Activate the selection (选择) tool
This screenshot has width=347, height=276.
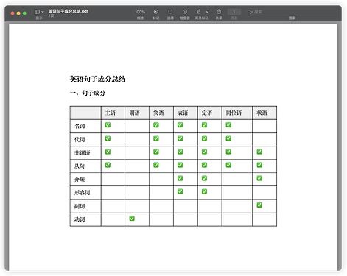pyautogui.click(x=170, y=12)
